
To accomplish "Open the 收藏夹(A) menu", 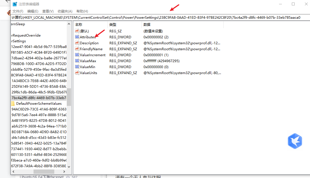I will pyautogui.click(x=65, y=11).
